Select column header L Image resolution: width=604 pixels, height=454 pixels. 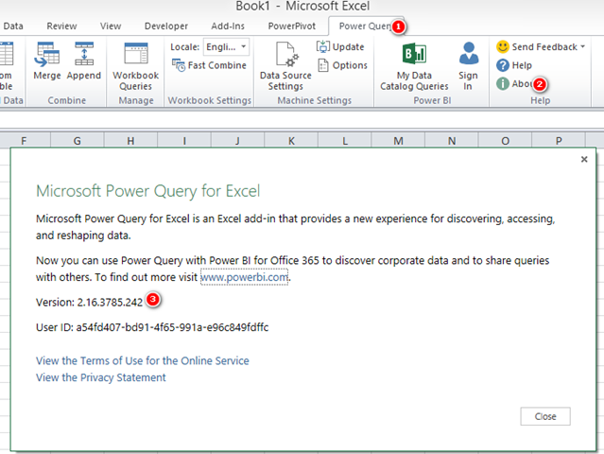345,141
